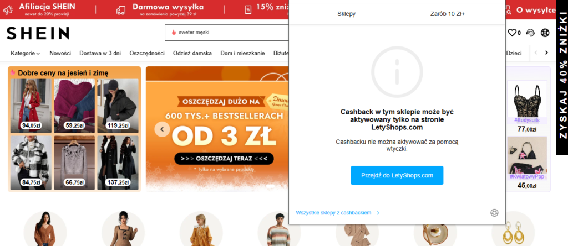The image size is (568, 246).
Task: Click the globe language selector icon
Action: (545, 33)
